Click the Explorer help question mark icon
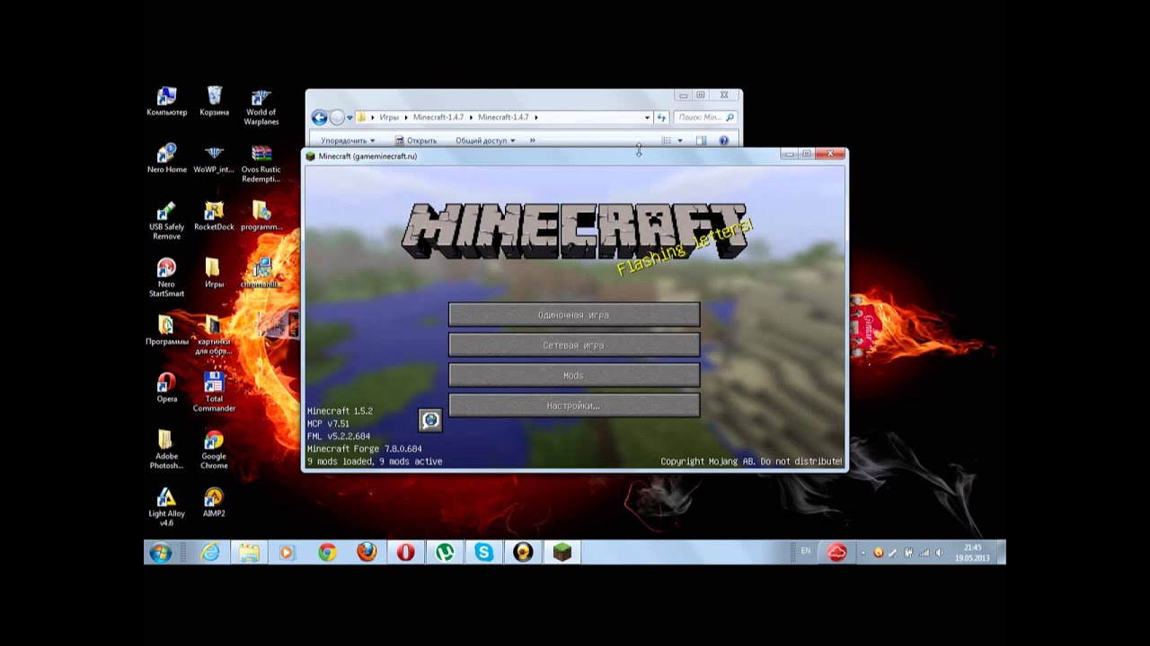 pos(723,141)
